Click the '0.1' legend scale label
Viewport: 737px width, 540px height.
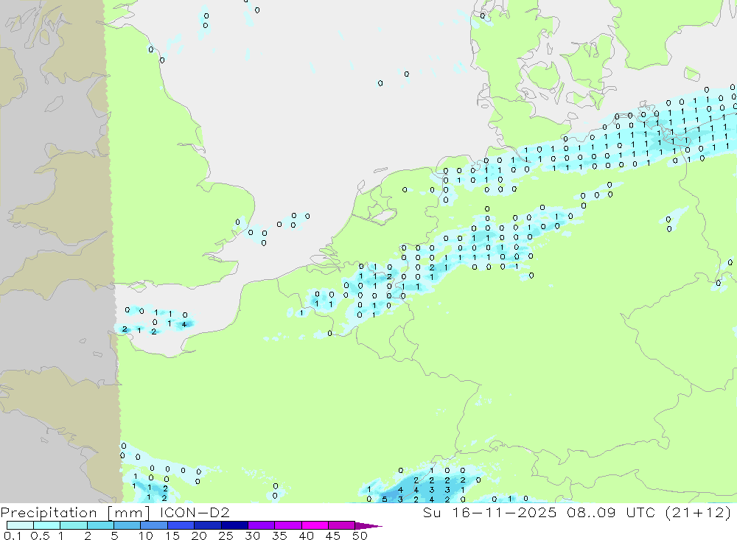pos(13,536)
